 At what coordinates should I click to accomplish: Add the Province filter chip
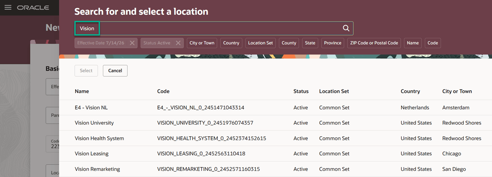coord(333,43)
